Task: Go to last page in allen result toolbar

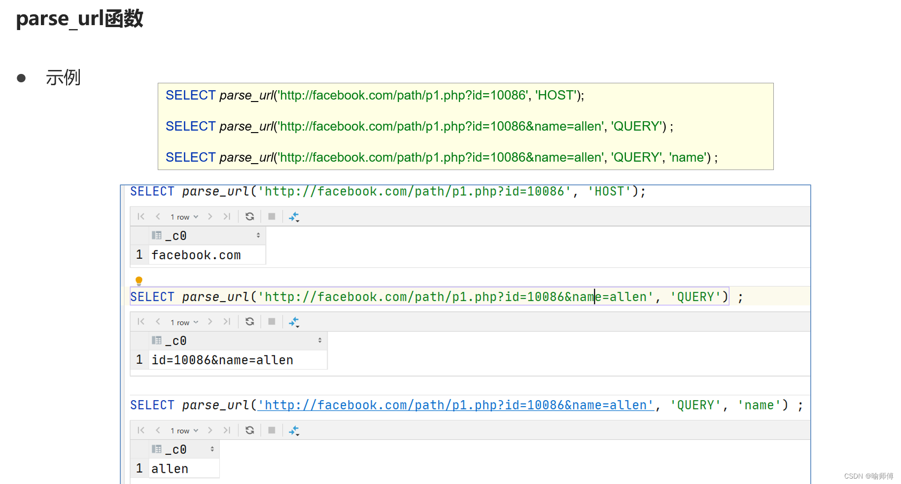Action: pos(227,430)
